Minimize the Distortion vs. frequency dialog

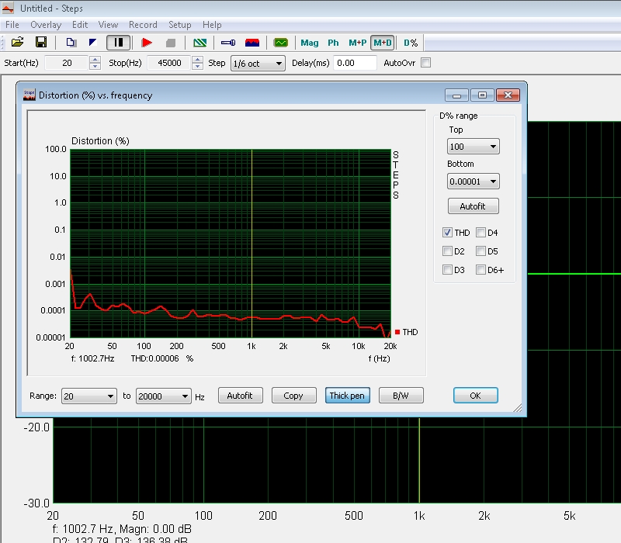456,95
